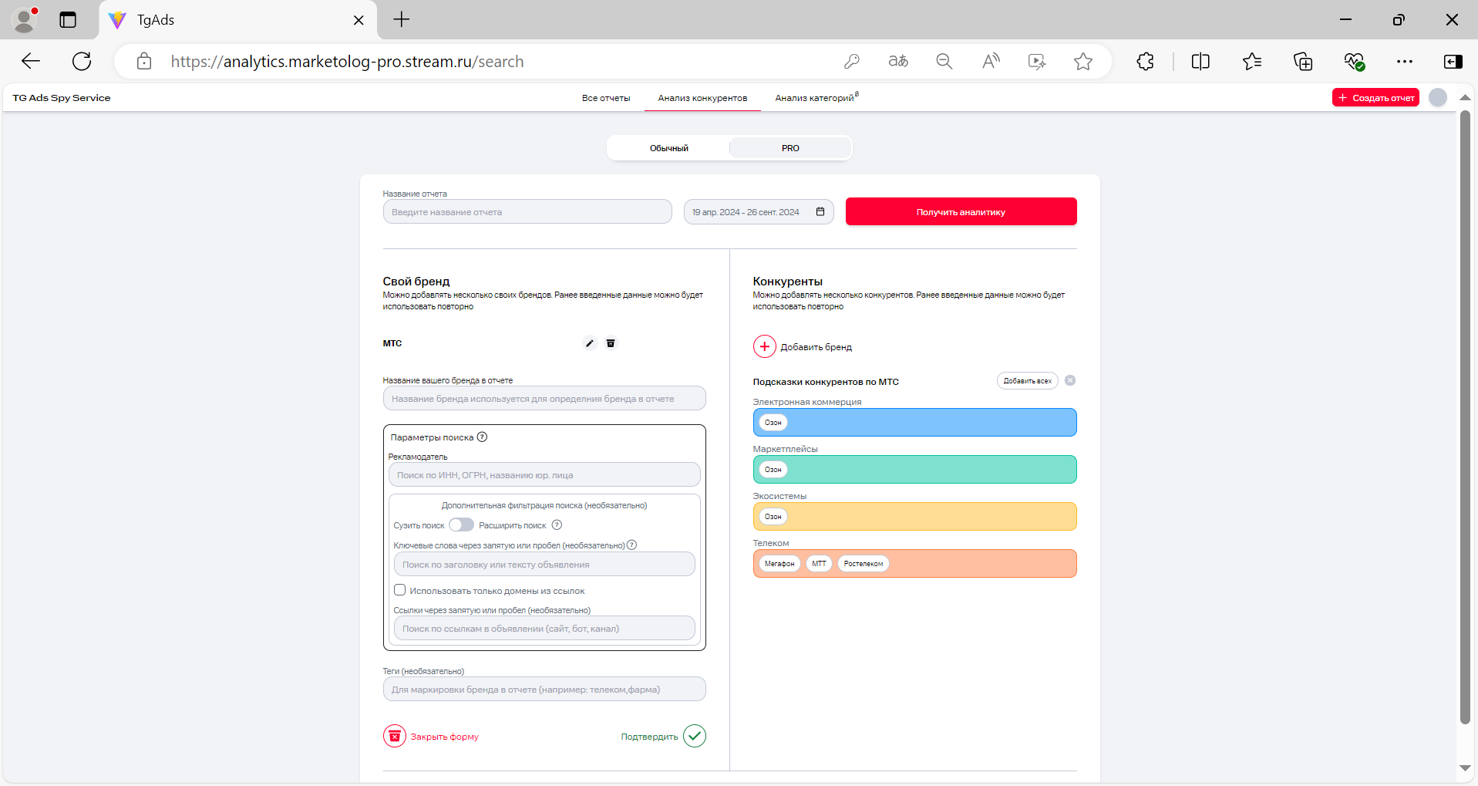1478x786 pixels.
Task: Click Название вашего бренда input field
Action: (x=544, y=398)
